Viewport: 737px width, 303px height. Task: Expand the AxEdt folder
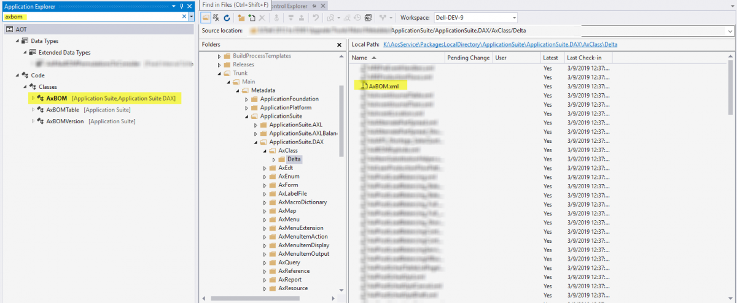pos(265,168)
